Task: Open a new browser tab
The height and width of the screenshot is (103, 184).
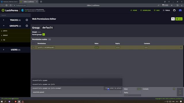Action: [41, 2]
